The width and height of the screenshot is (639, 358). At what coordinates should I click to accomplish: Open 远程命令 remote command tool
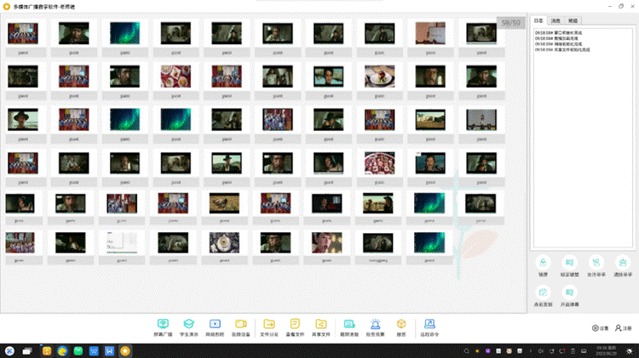[x=429, y=327]
